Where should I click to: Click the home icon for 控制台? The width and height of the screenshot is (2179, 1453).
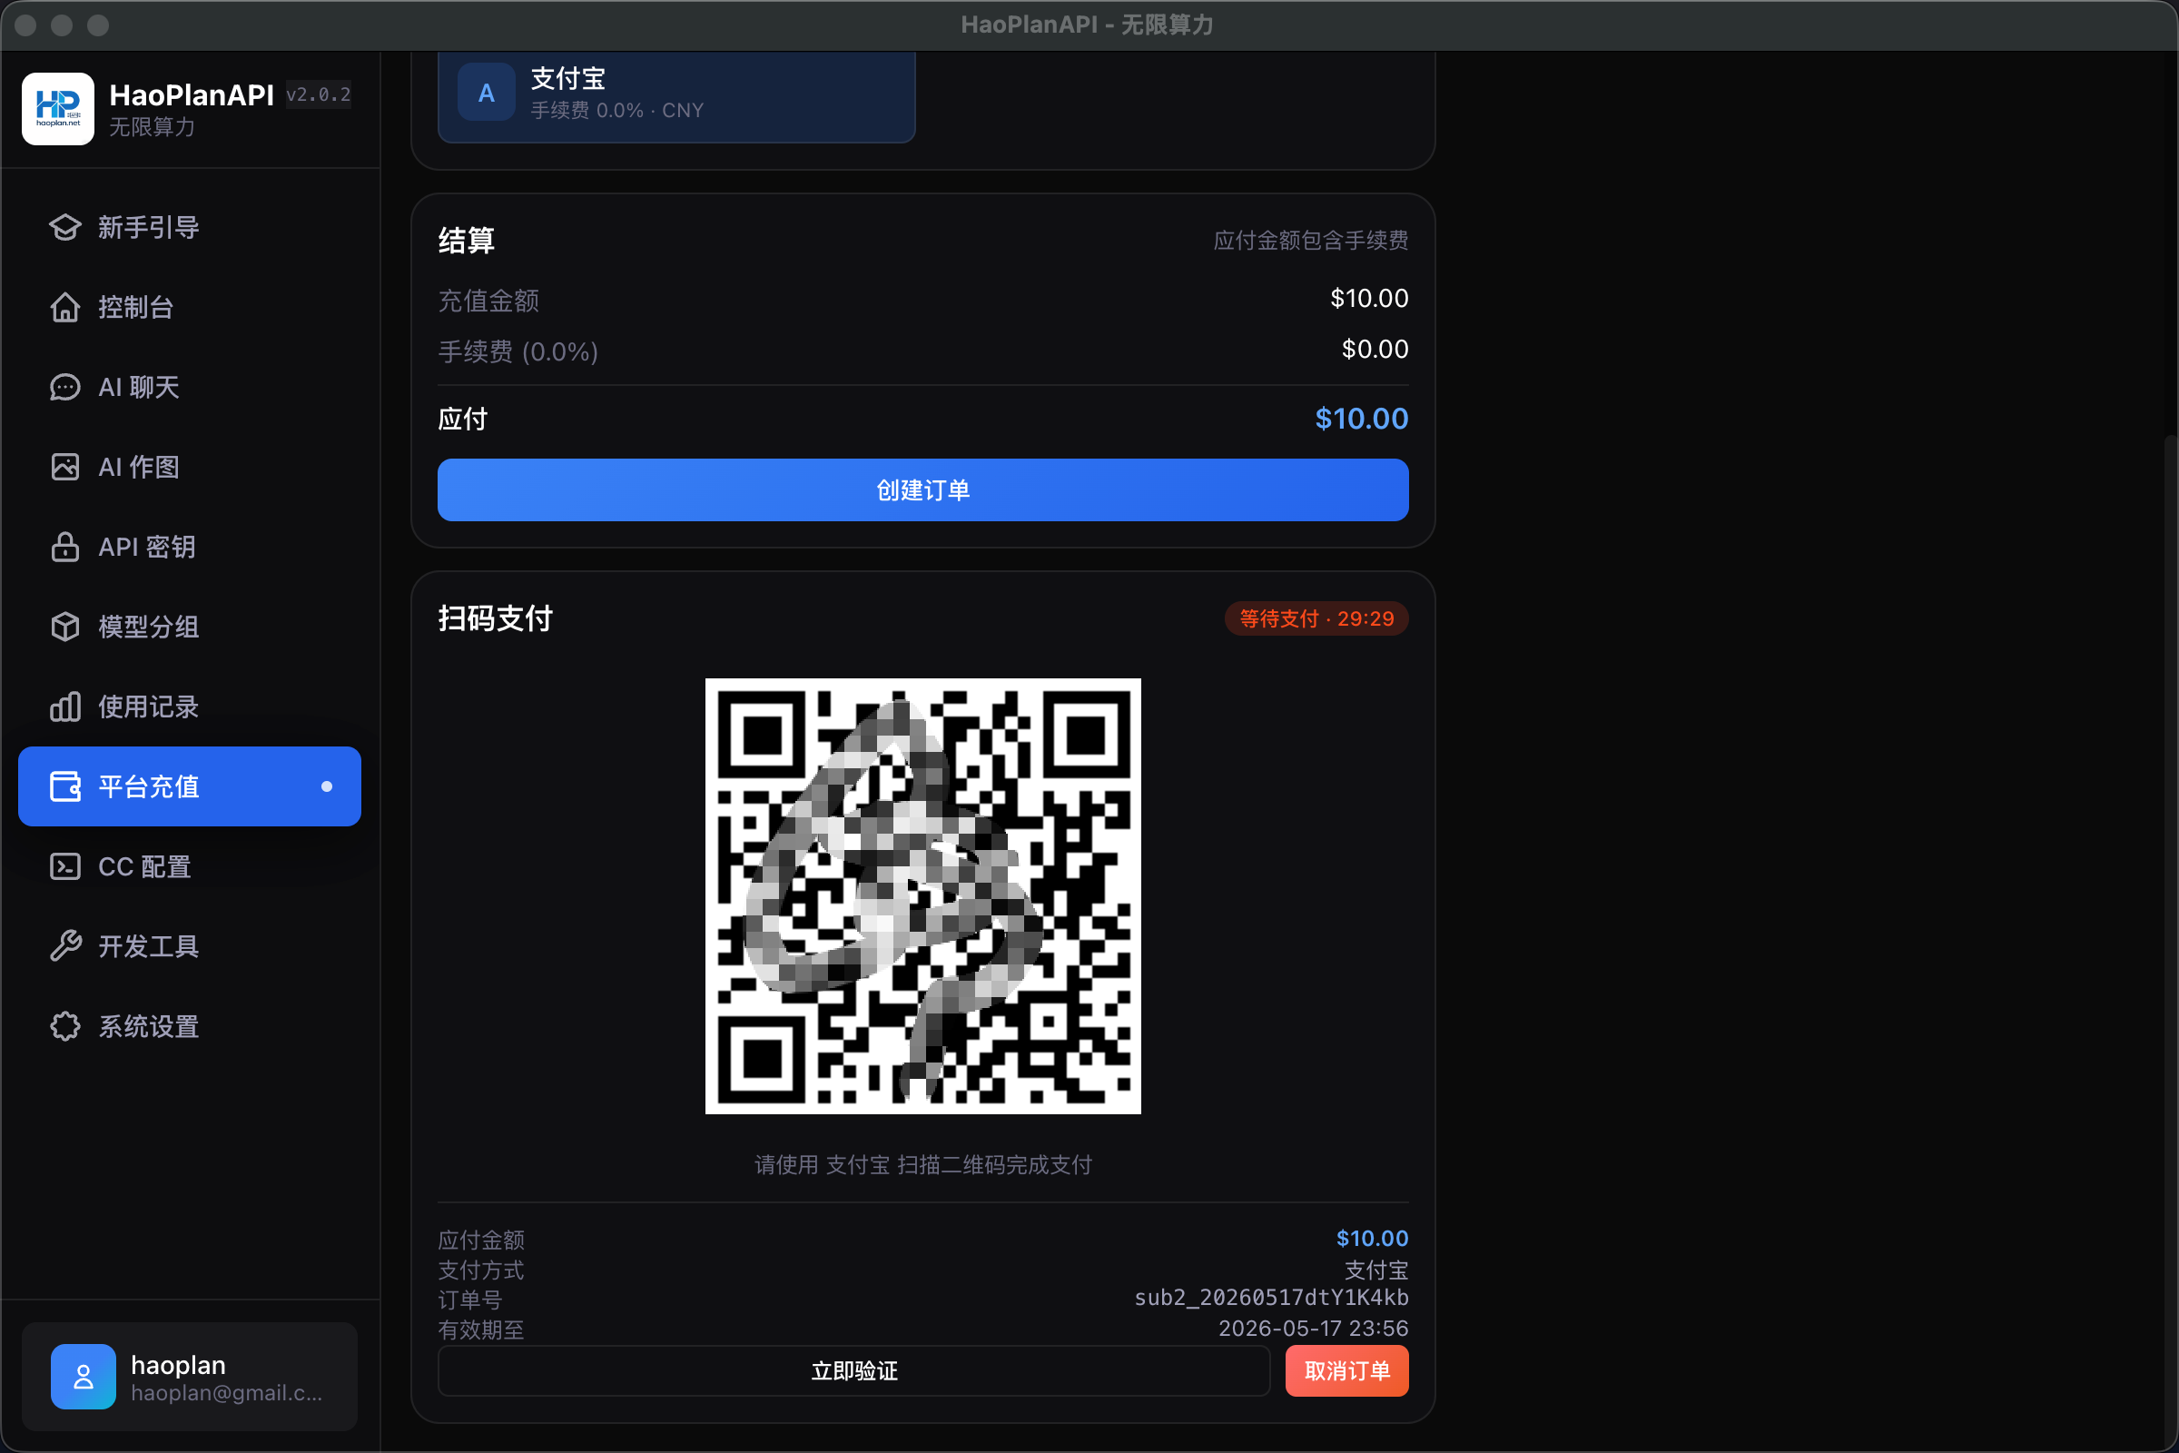pyautogui.click(x=64, y=307)
